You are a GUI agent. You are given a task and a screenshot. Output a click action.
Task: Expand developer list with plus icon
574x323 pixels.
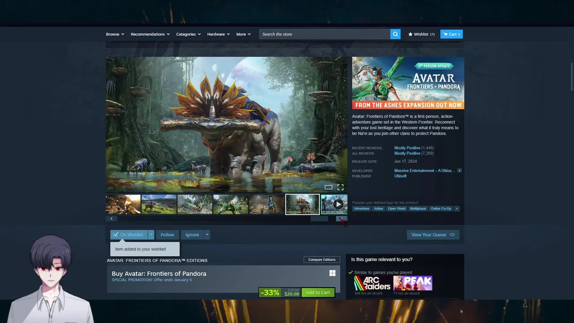pyautogui.click(x=459, y=170)
